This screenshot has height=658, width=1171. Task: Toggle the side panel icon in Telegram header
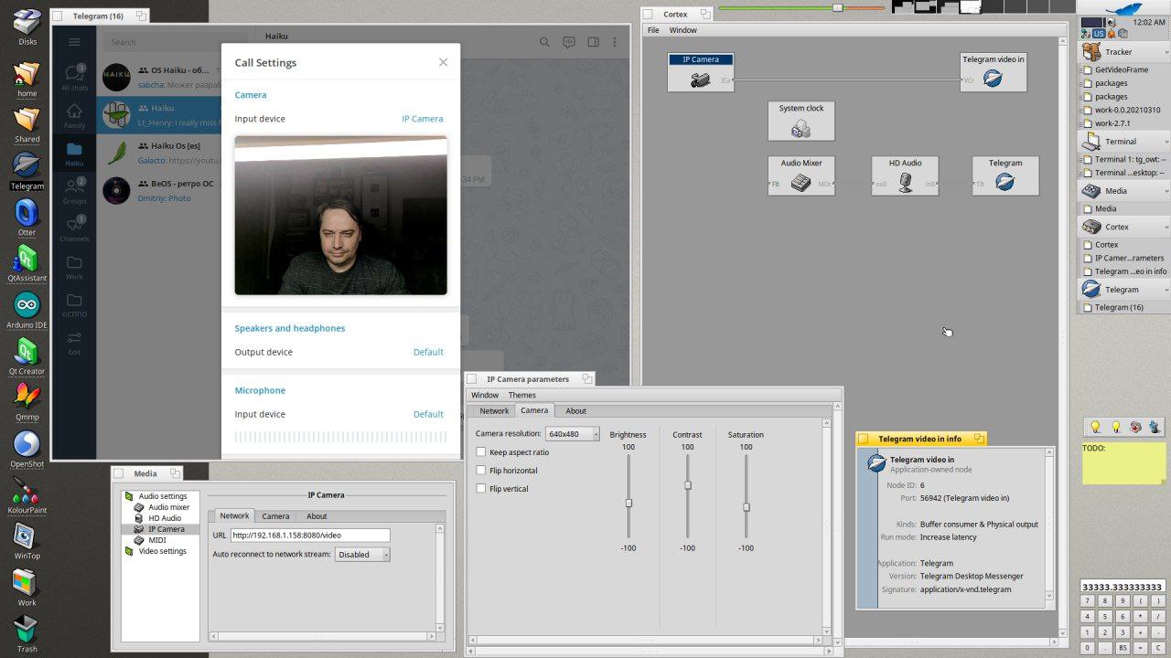point(593,42)
